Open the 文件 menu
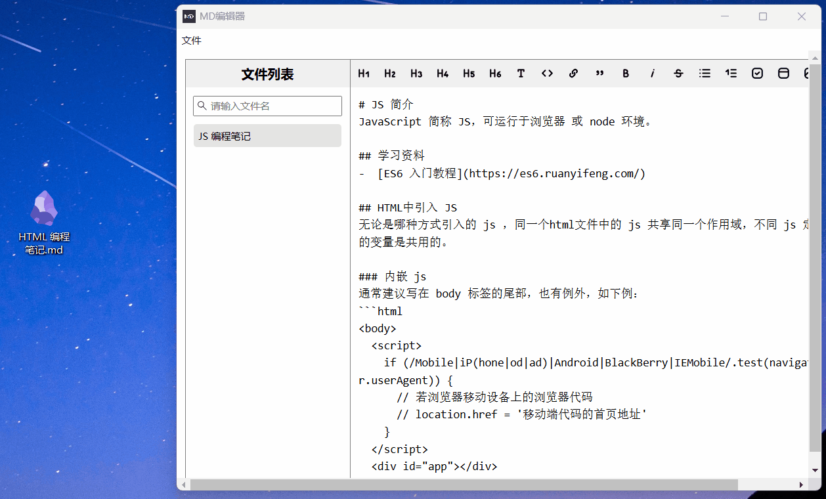Viewport: 826px width, 499px height. click(192, 41)
